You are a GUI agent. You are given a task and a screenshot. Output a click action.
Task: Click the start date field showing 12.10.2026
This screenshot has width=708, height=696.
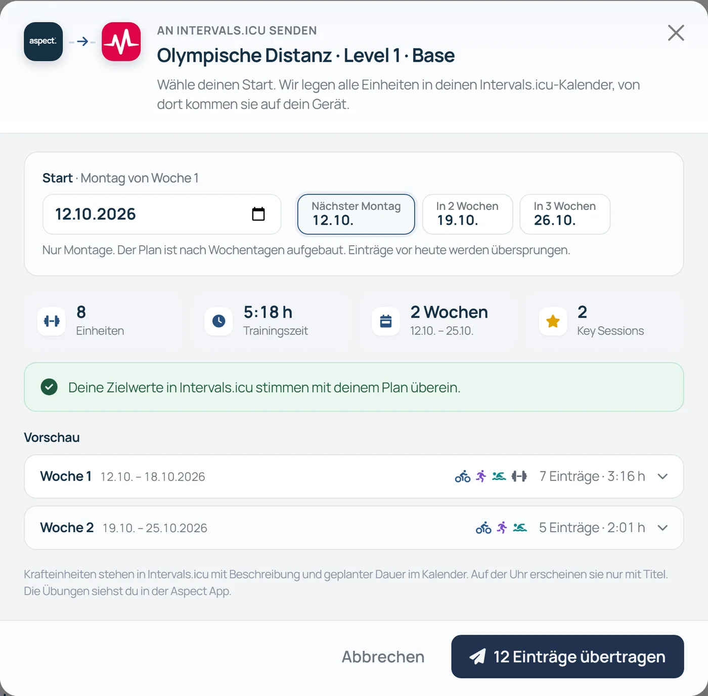coord(162,214)
